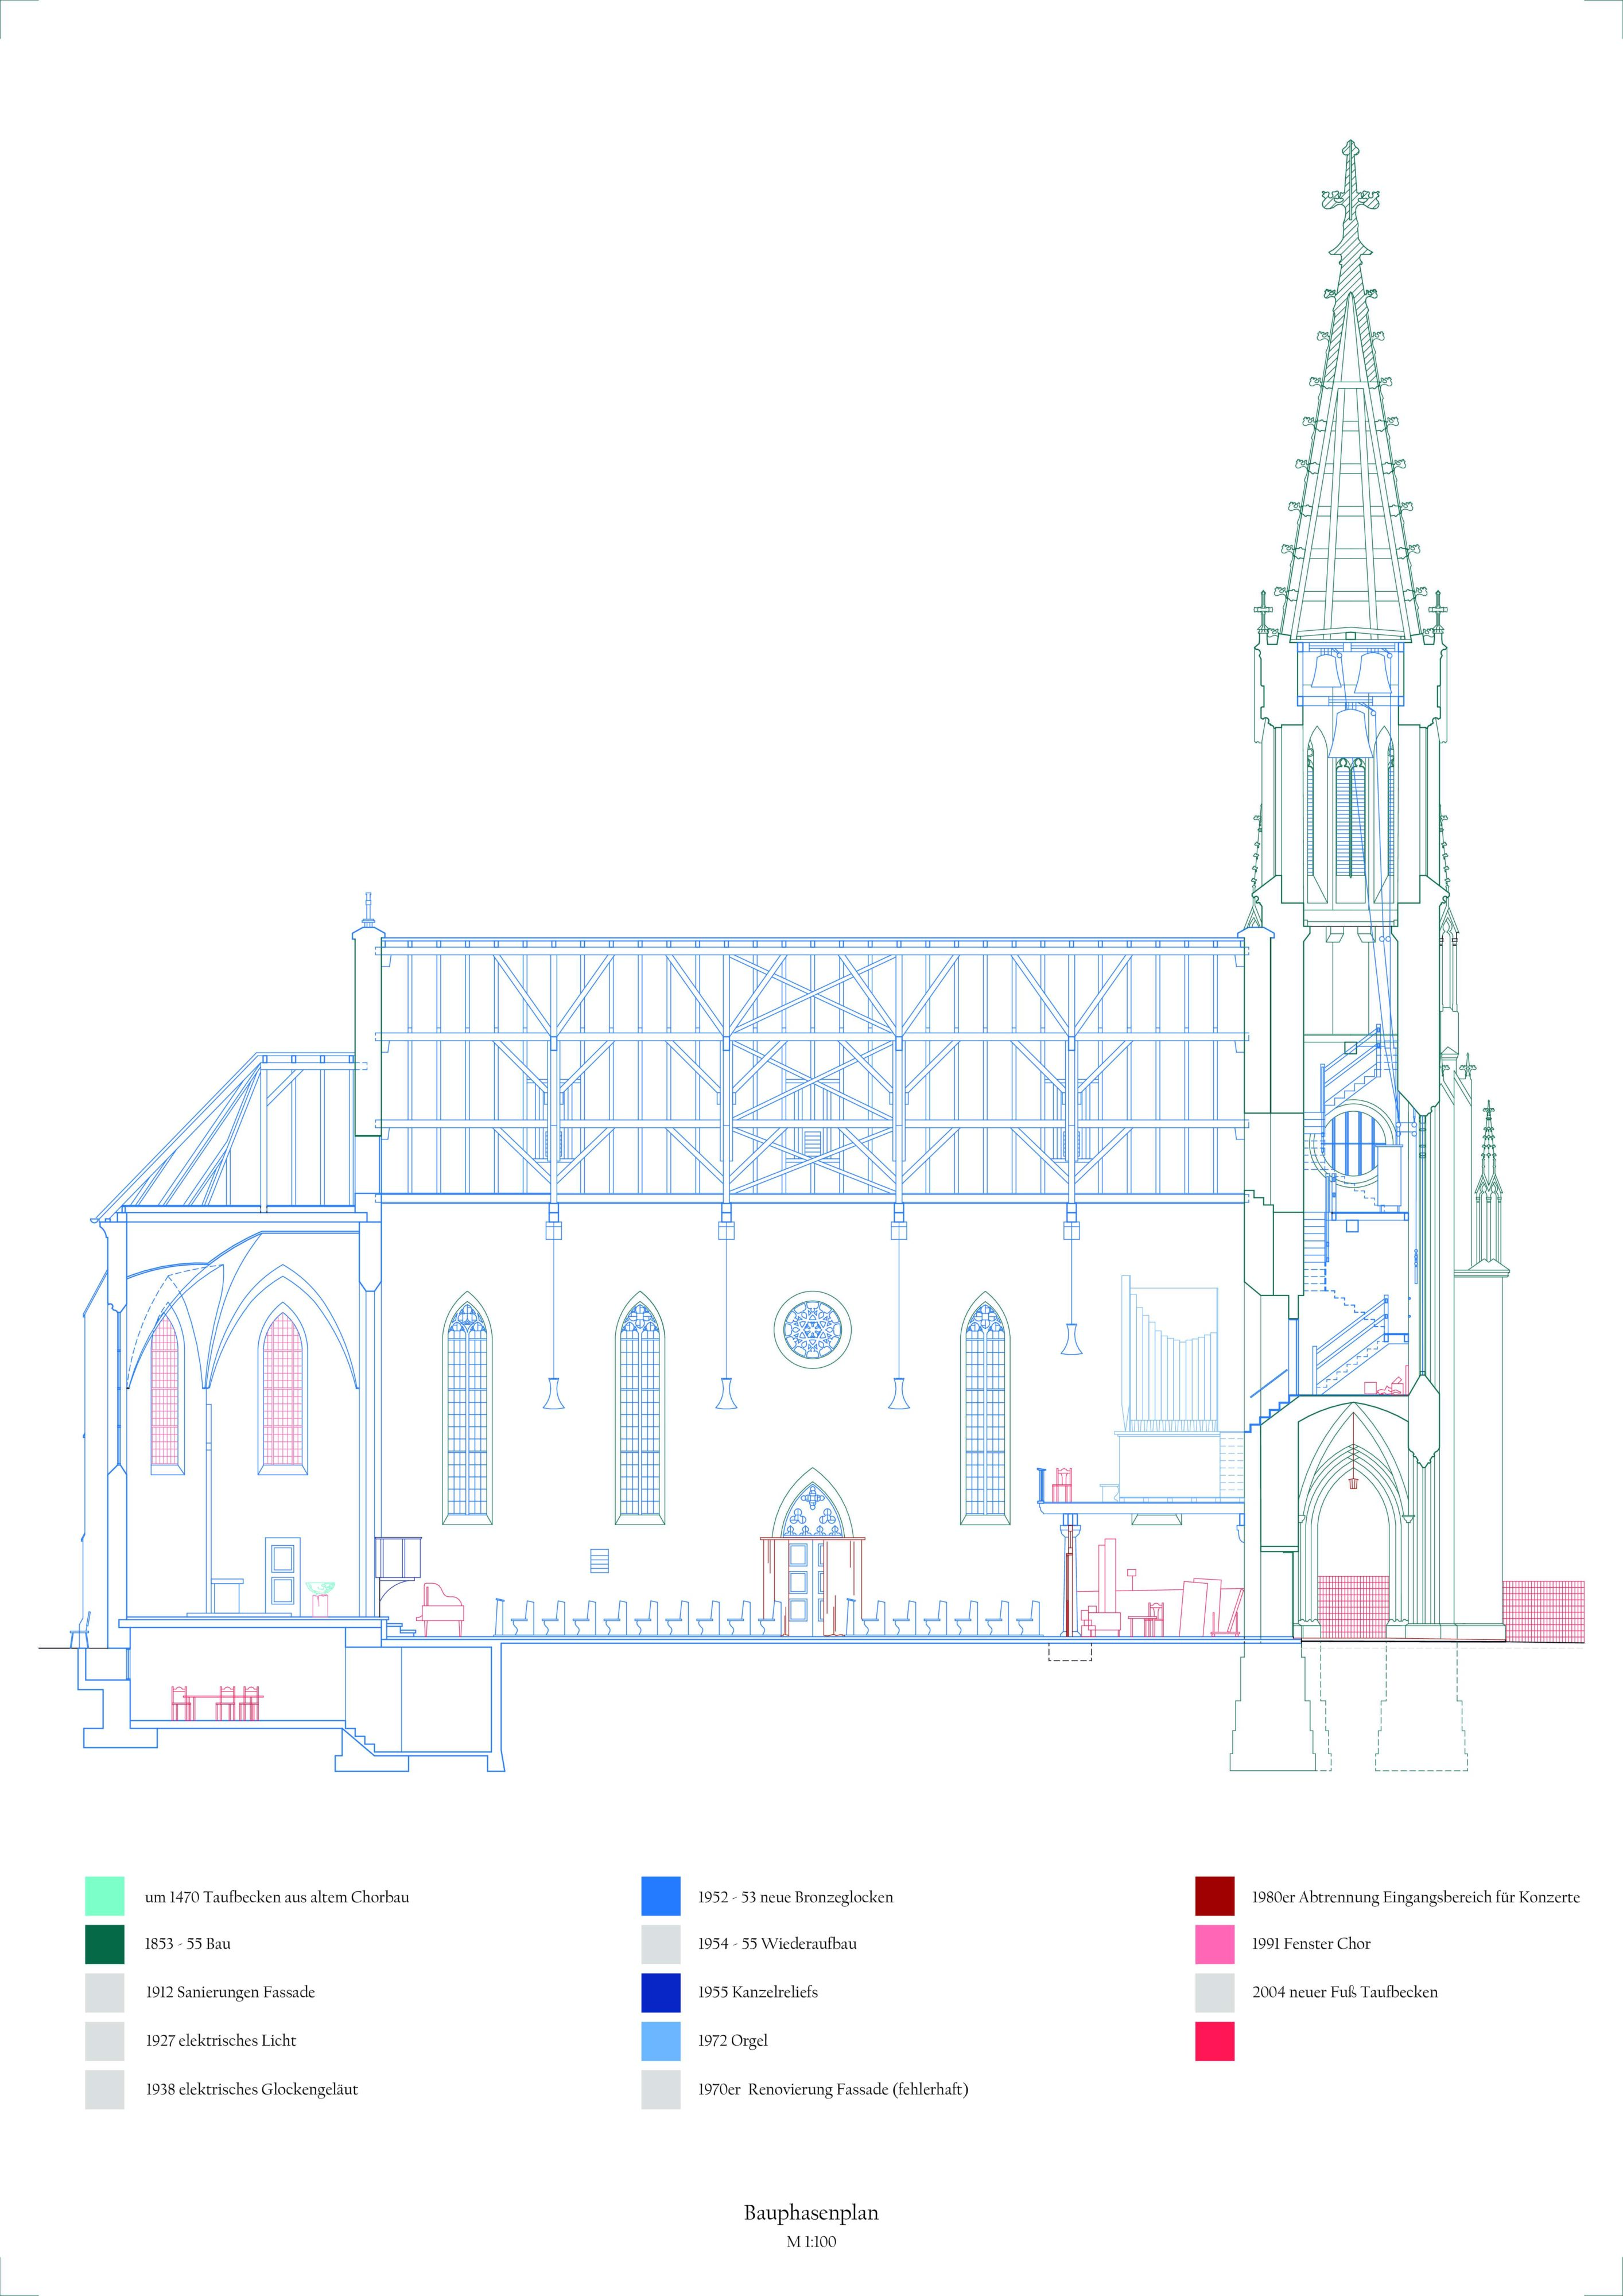Viewport: 1623px width, 2296px height.
Task: Click the blue '1952 - 53 neue Bronzeglocken' swatch
Action: click(x=661, y=1896)
